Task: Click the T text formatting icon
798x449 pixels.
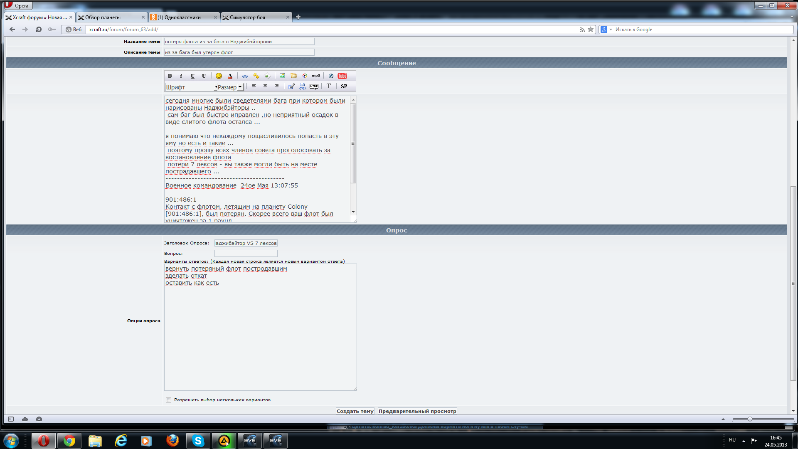Action: click(329, 86)
